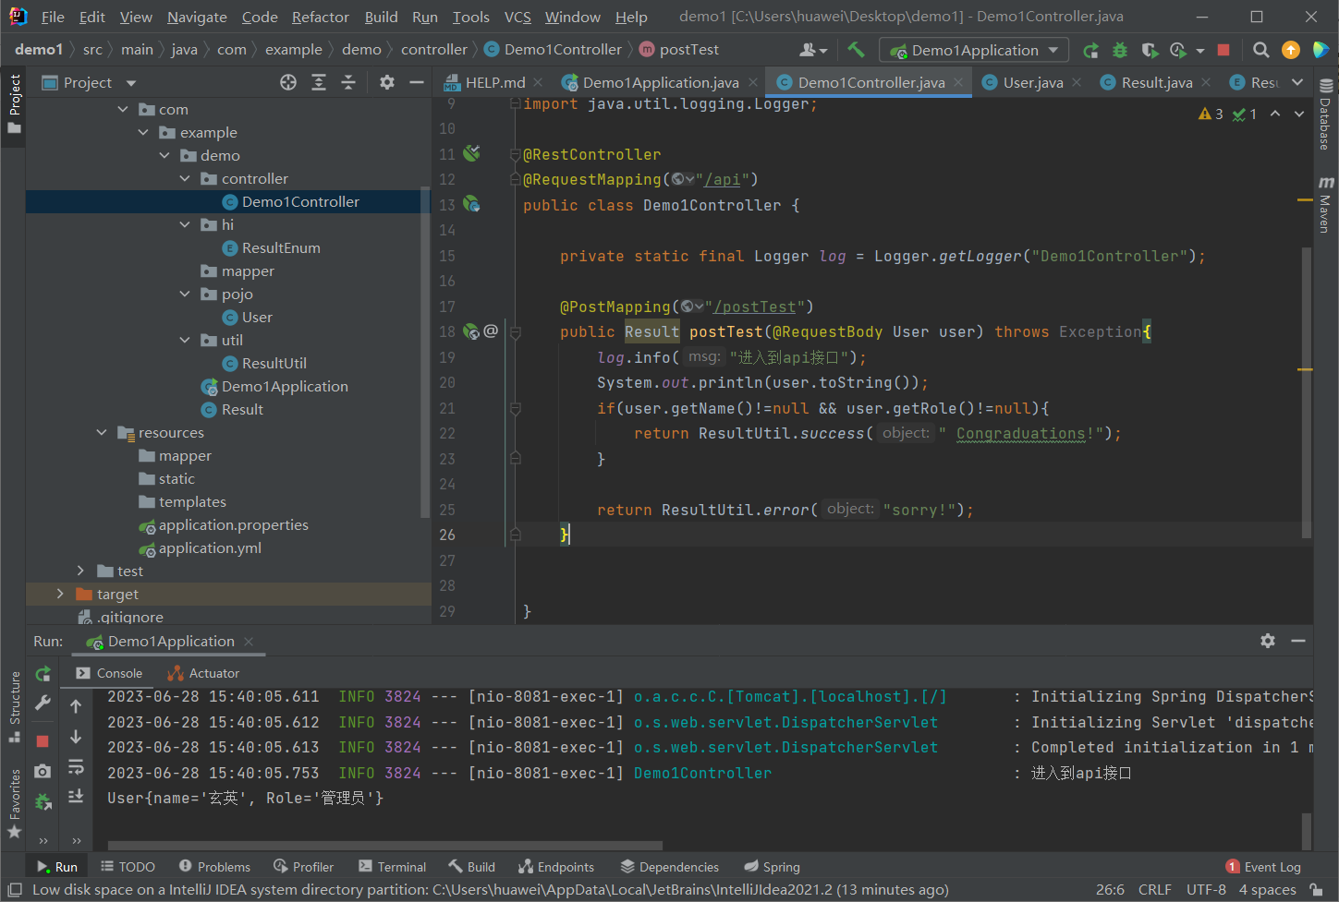This screenshot has width=1339, height=902.
Task: Click the camera thread dump icon in Run panel
Action: (43, 771)
